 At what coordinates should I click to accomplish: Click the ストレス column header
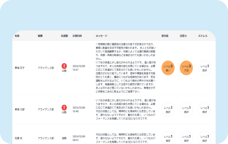point(202,36)
